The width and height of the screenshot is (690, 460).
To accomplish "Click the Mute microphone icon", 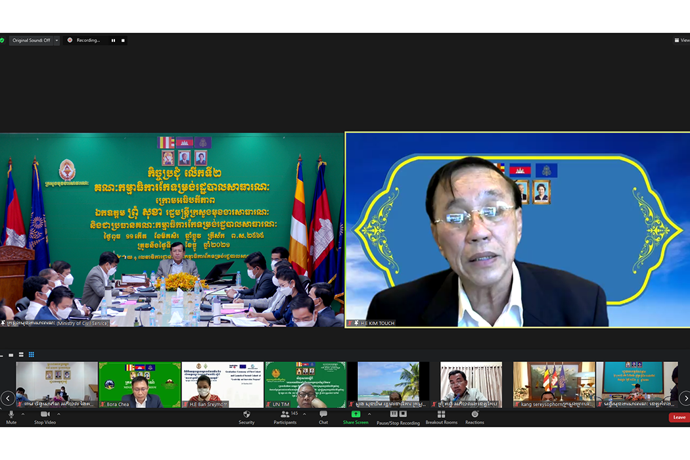I will [11, 415].
